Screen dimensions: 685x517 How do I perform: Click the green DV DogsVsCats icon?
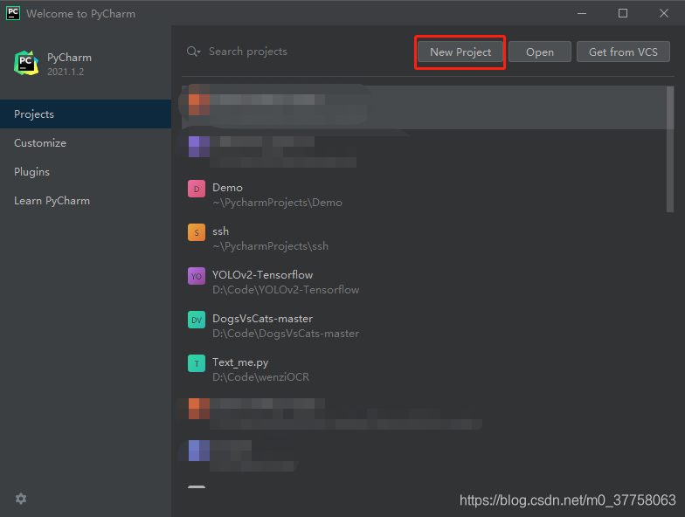coord(197,320)
